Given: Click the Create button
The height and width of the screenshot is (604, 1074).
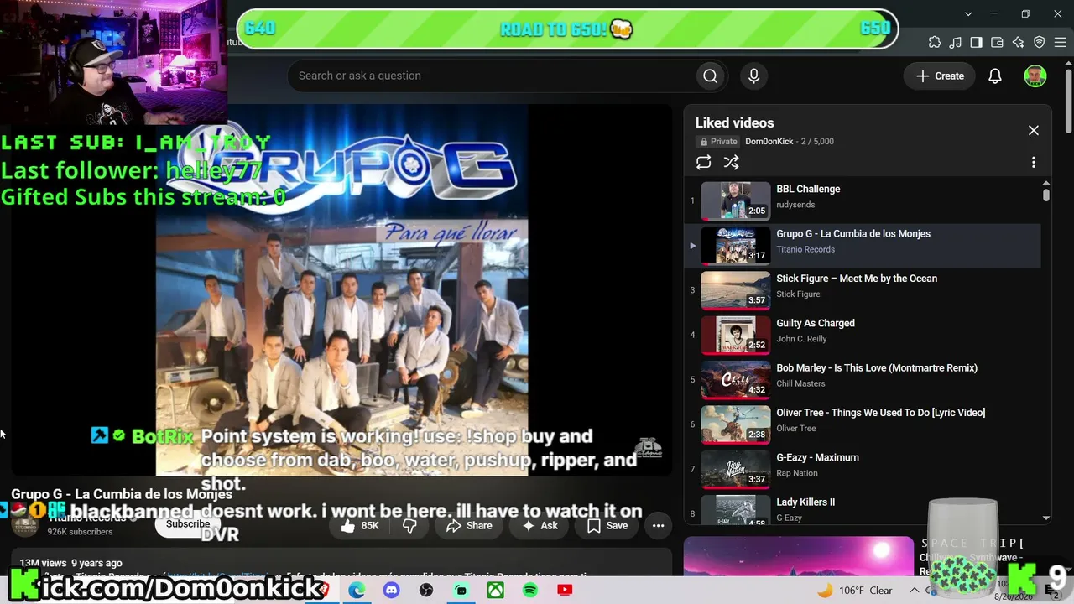Looking at the screenshot, I should point(940,75).
